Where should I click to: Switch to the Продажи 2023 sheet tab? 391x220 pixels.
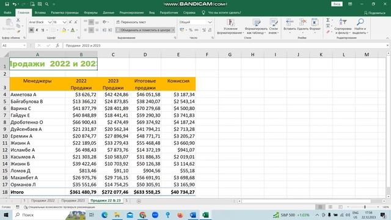pyautogui.click(x=73, y=200)
